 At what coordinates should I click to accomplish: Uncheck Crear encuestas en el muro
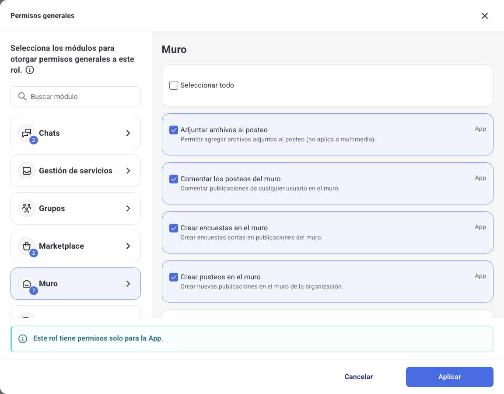tap(174, 228)
